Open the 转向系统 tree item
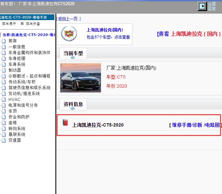 click(17, 128)
